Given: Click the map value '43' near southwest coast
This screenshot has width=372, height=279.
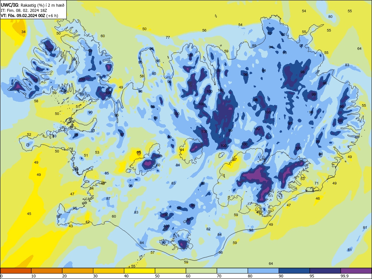Looking at the screenshot, I should [x=71, y=226].
